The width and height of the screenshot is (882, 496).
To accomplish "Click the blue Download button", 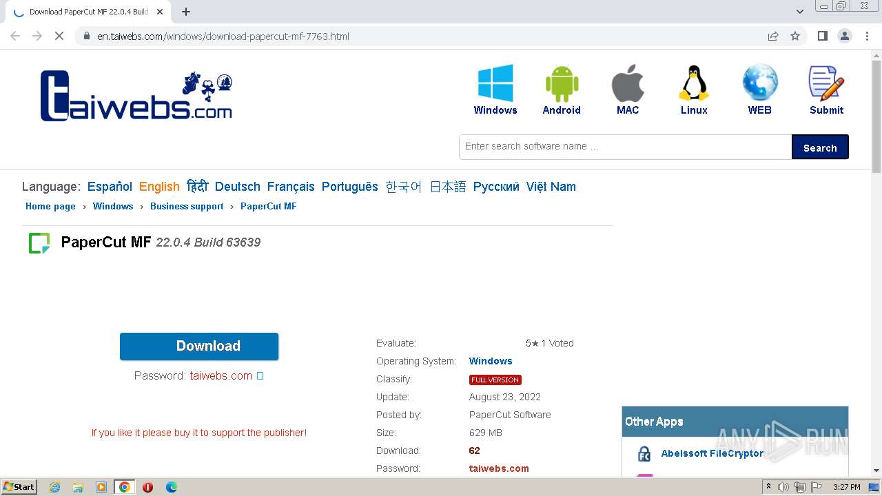I will click(x=199, y=346).
